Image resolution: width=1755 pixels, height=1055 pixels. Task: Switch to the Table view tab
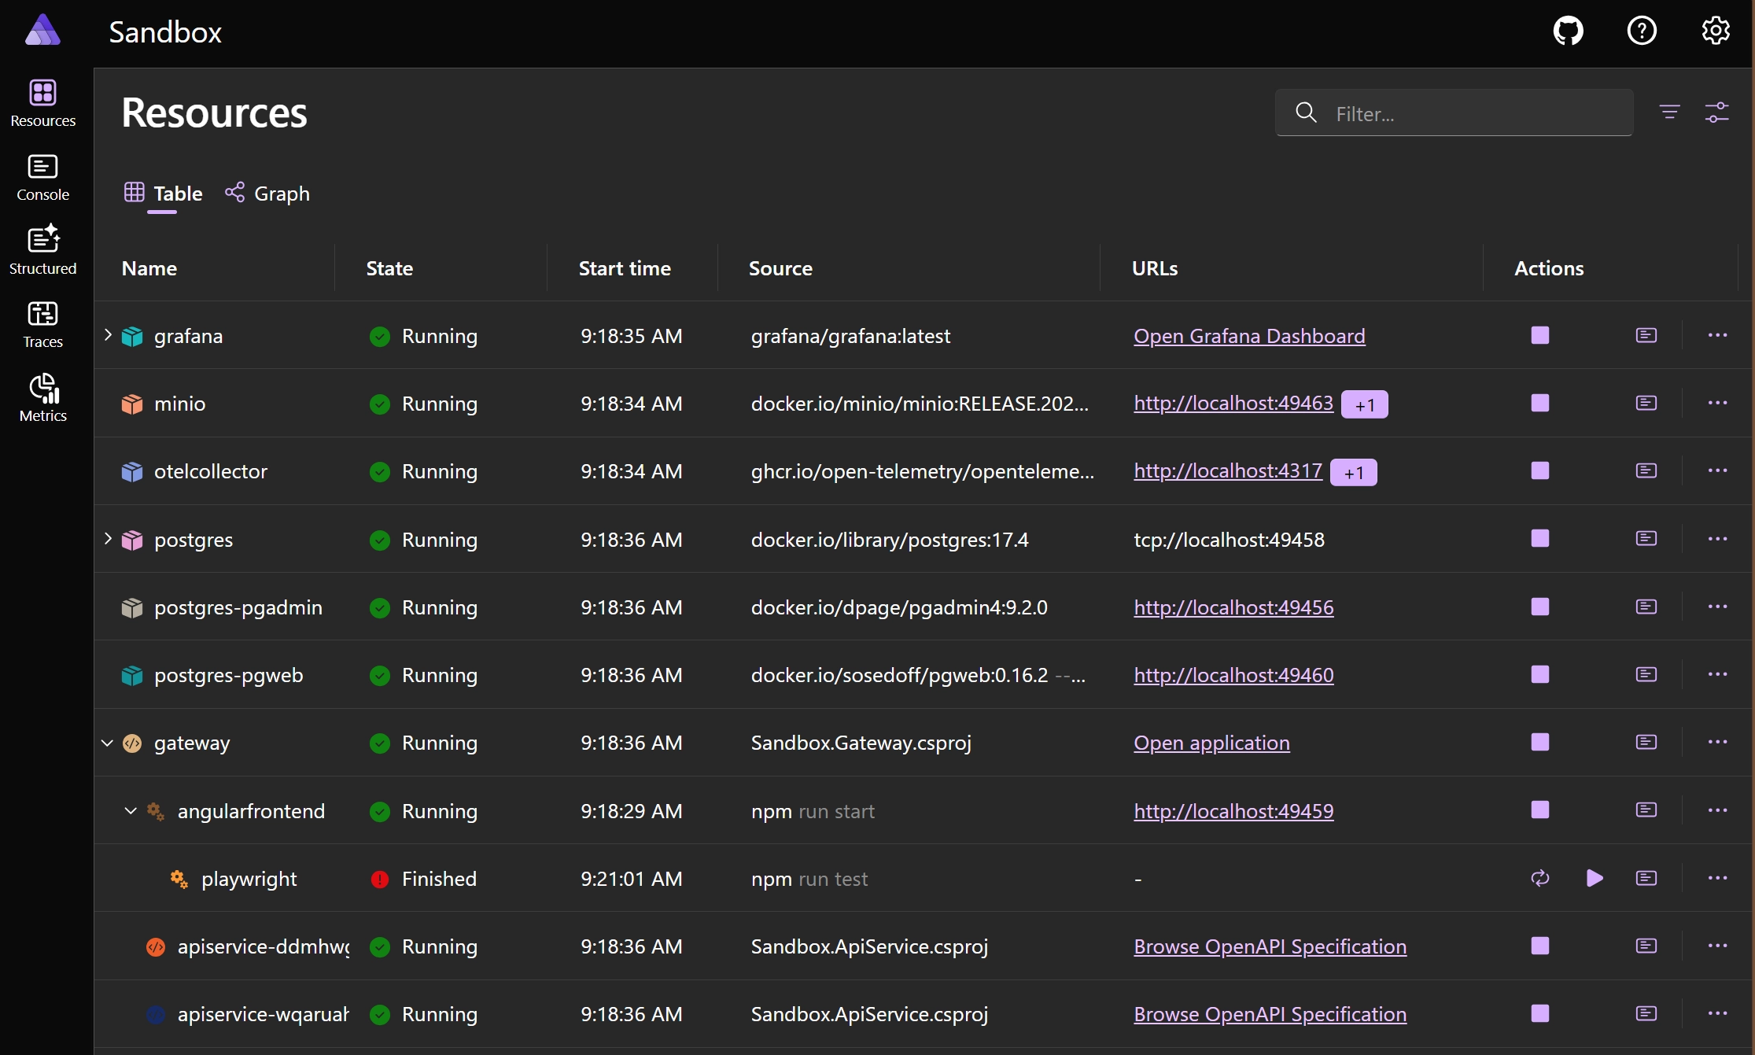click(164, 194)
